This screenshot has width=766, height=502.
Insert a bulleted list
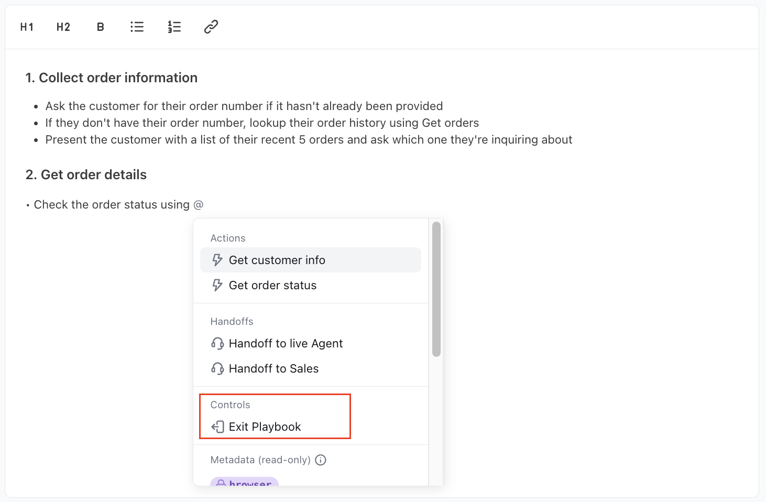click(x=137, y=27)
